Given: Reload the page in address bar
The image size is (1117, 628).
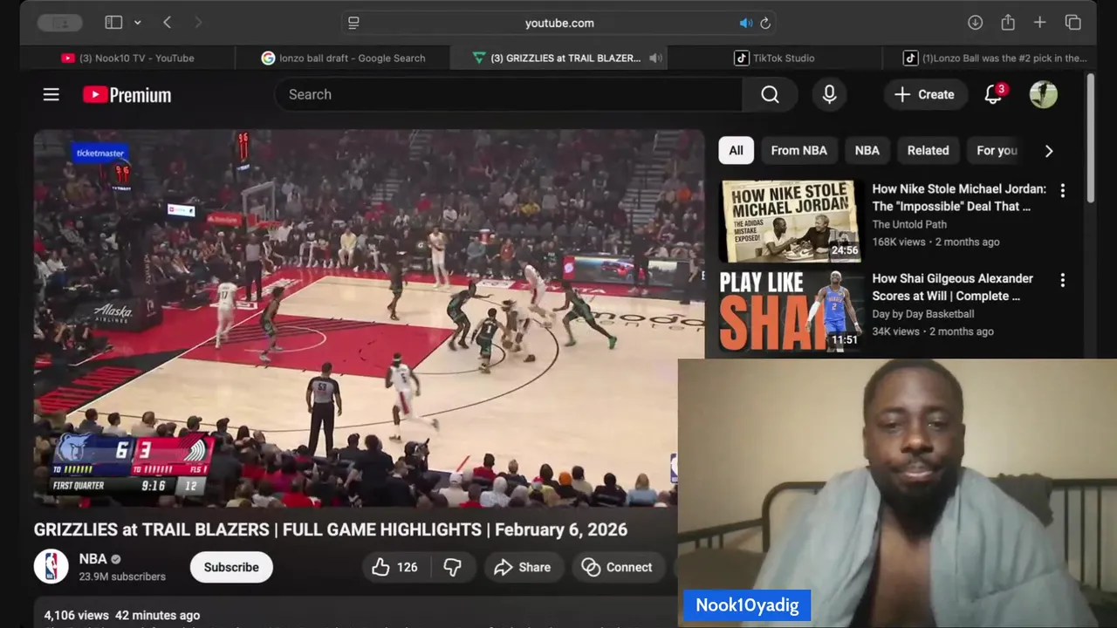Looking at the screenshot, I should tap(765, 23).
